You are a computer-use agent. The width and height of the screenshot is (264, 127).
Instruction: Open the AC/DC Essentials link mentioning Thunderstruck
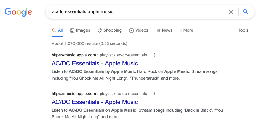pyautogui.click(x=95, y=63)
